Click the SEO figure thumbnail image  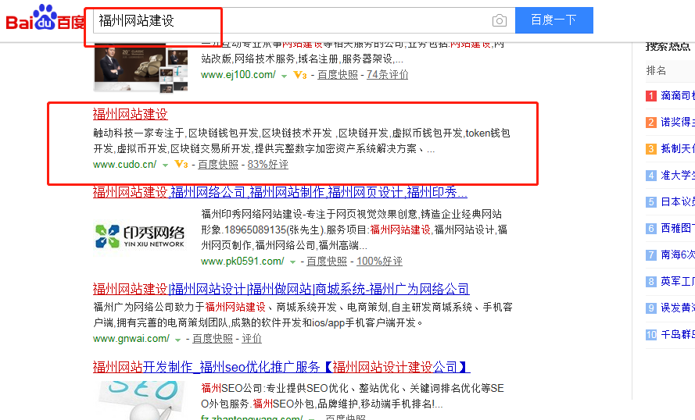tap(140, 400)
